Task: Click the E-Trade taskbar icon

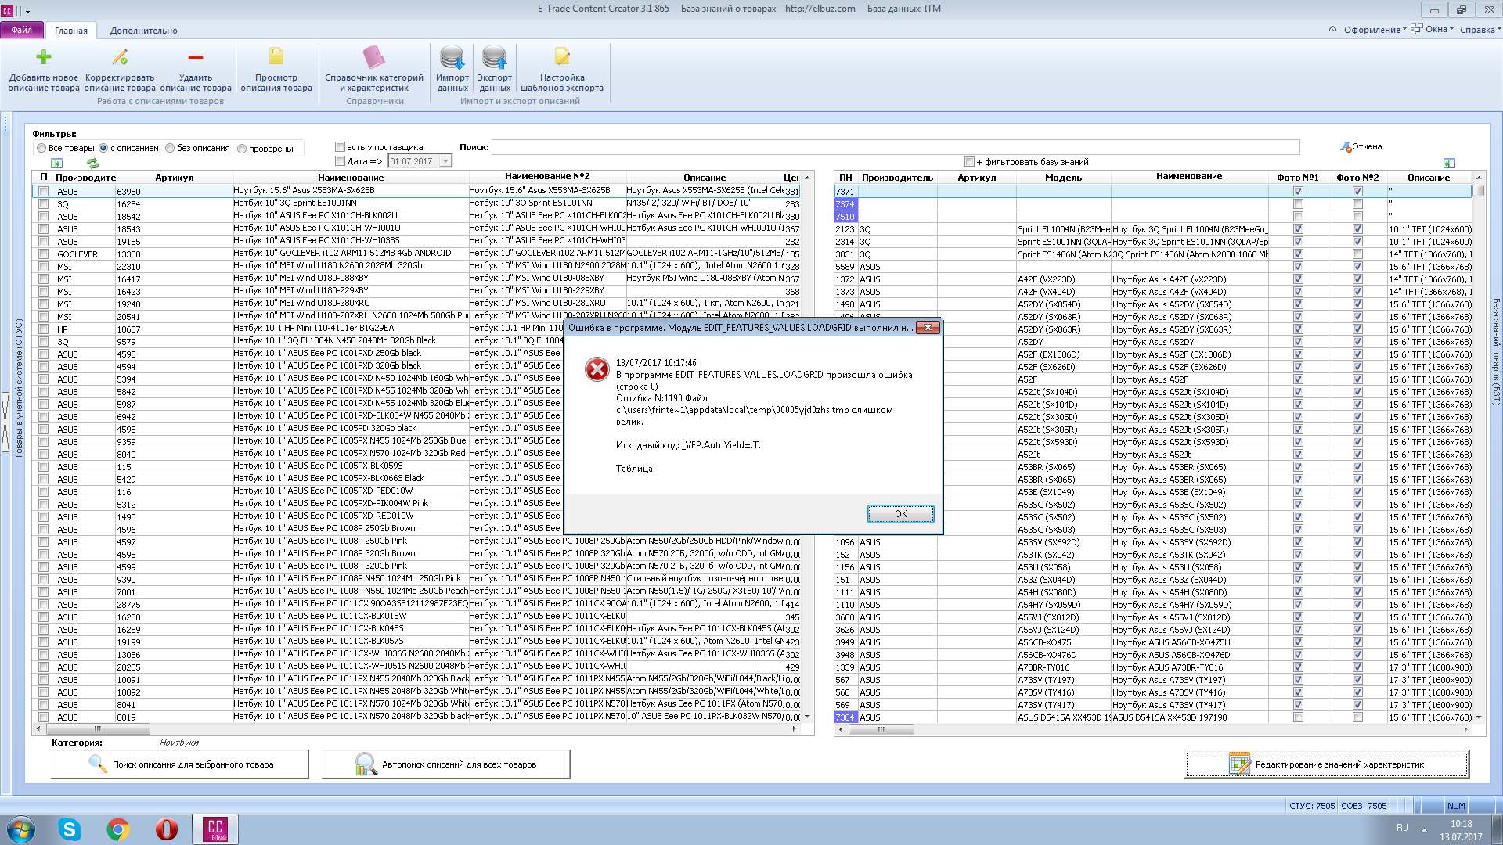Action: click(215, 829)
